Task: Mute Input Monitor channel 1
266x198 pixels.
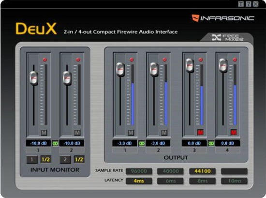Action: click(44, 133)
